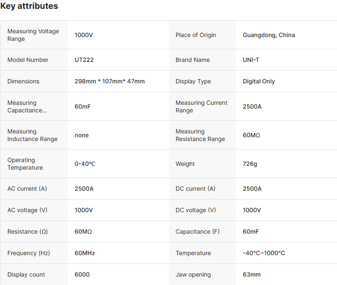Click the jaw opening value 63mm
337x285 pixels.
tap(251, 274)
